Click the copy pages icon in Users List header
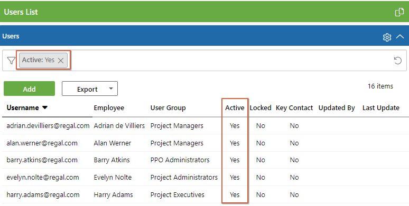 pyautogui.click(x=399, y=12)
